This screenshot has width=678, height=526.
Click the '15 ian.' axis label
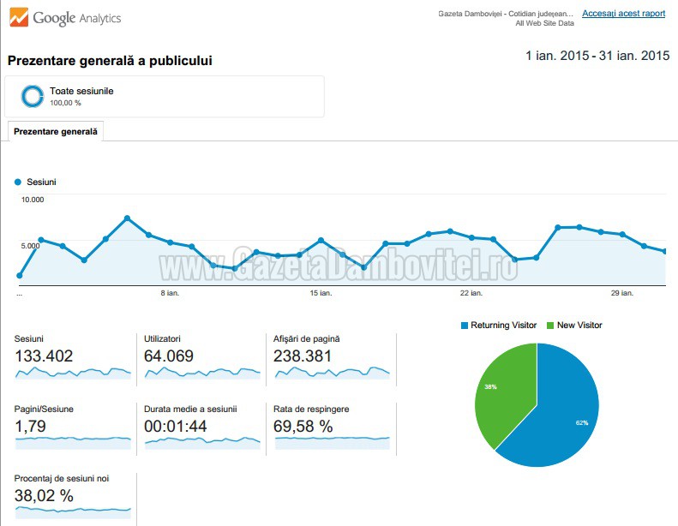(321, 293)
